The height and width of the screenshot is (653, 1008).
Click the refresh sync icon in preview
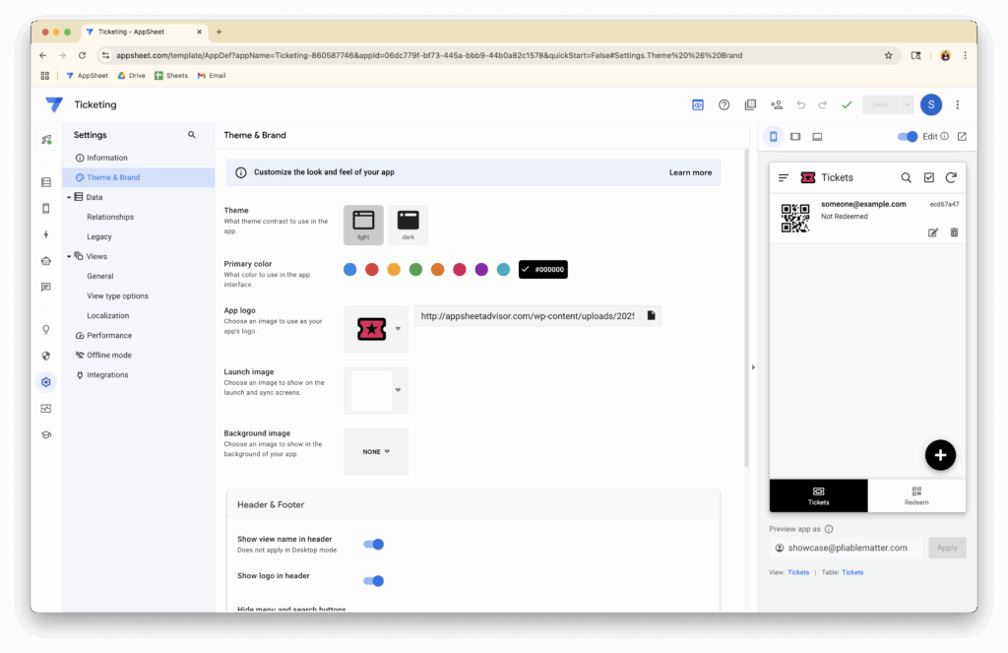point(952,177)
